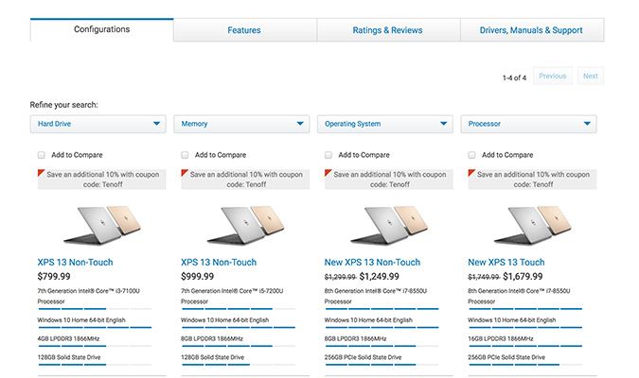Click the $1,249.99 sale price

point(380,277)
